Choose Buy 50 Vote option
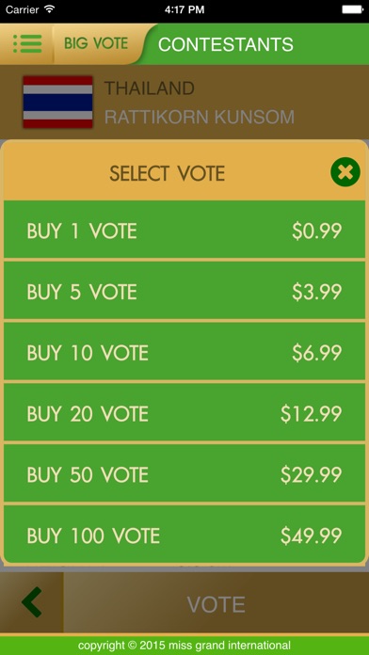 184,474
